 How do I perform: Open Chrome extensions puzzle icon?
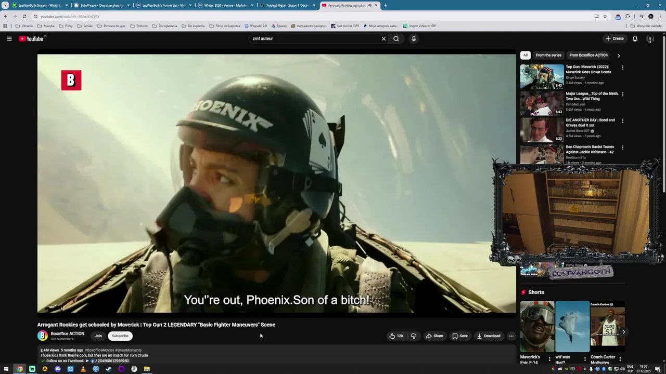(x=627, y=16)
